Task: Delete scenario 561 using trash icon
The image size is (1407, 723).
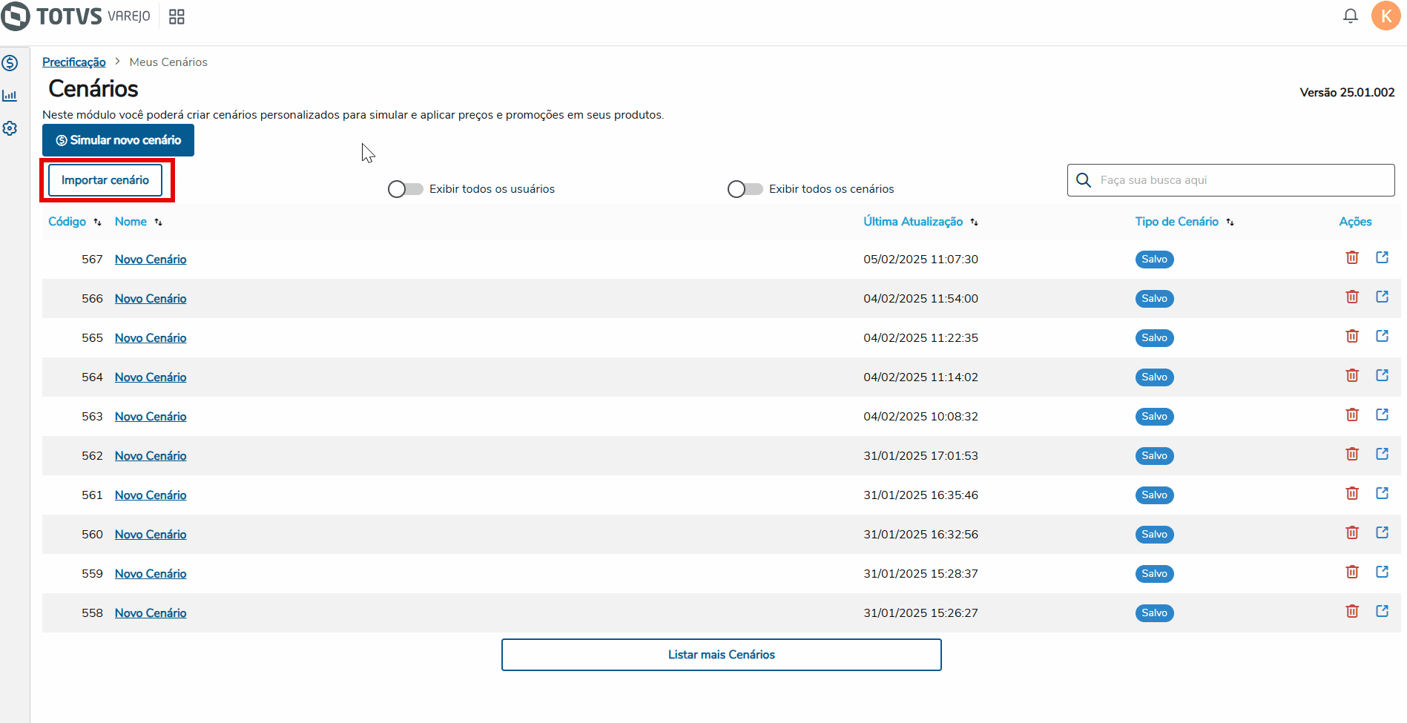Action: [x=1352, y=493]
